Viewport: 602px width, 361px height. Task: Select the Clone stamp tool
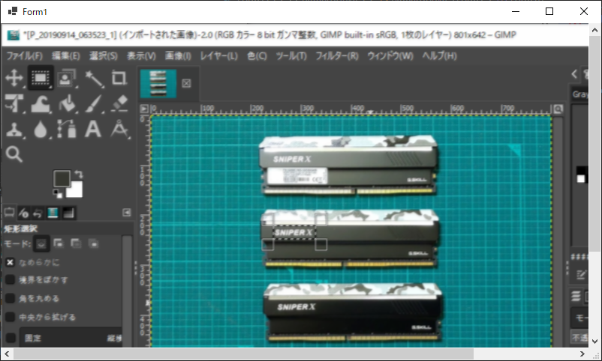pos(14,130)
